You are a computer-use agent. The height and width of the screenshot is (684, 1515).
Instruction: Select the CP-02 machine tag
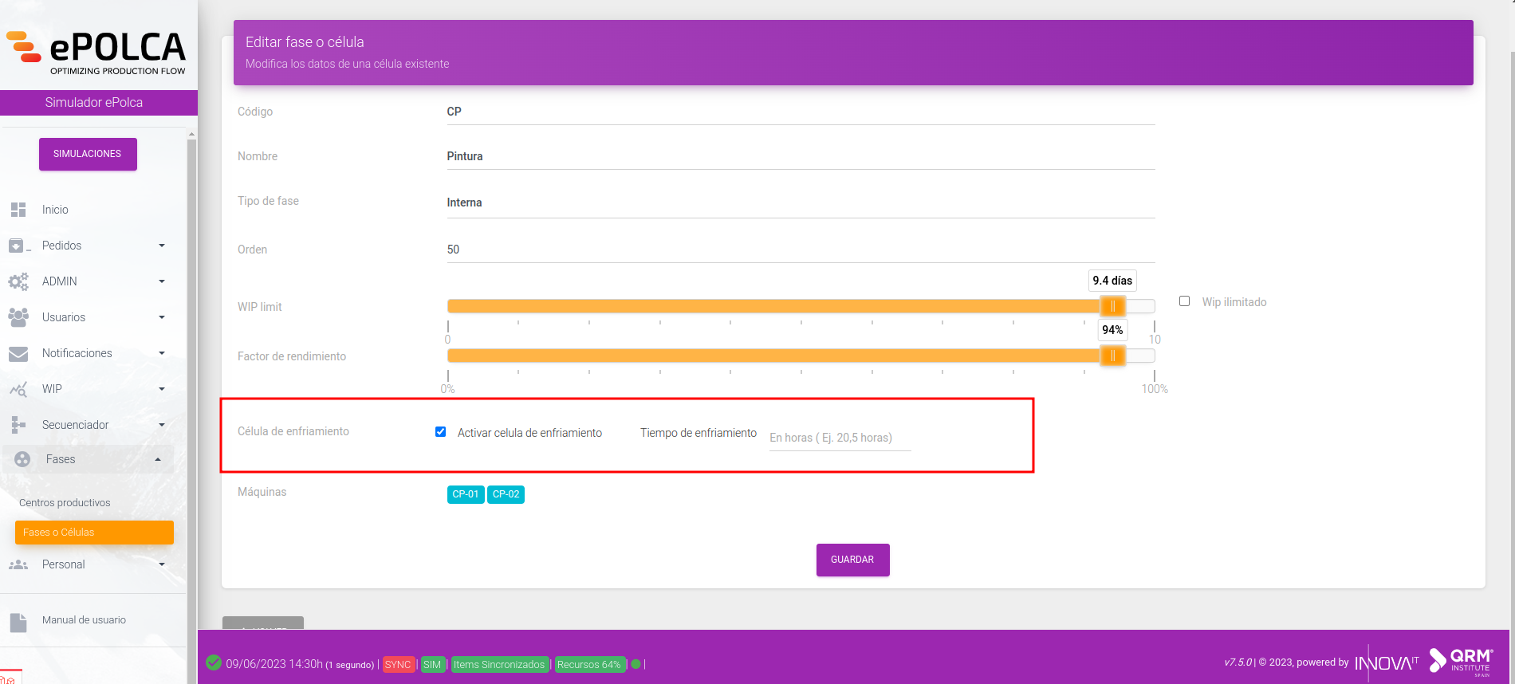[506, 494]
